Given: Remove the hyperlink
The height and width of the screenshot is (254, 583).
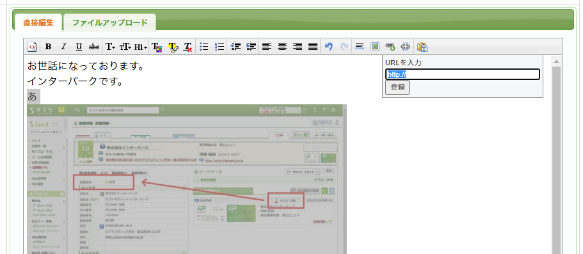Looking at the screenshot, I should pos(405,47).
